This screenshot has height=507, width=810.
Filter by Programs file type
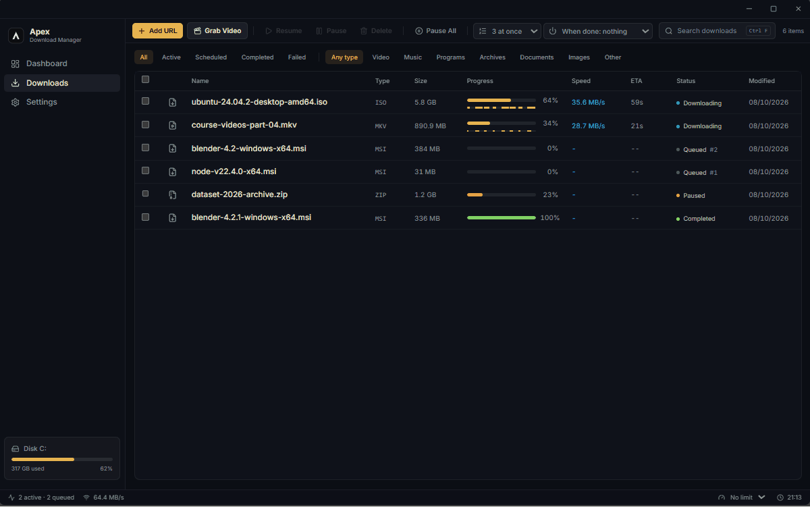pos(451,57)
